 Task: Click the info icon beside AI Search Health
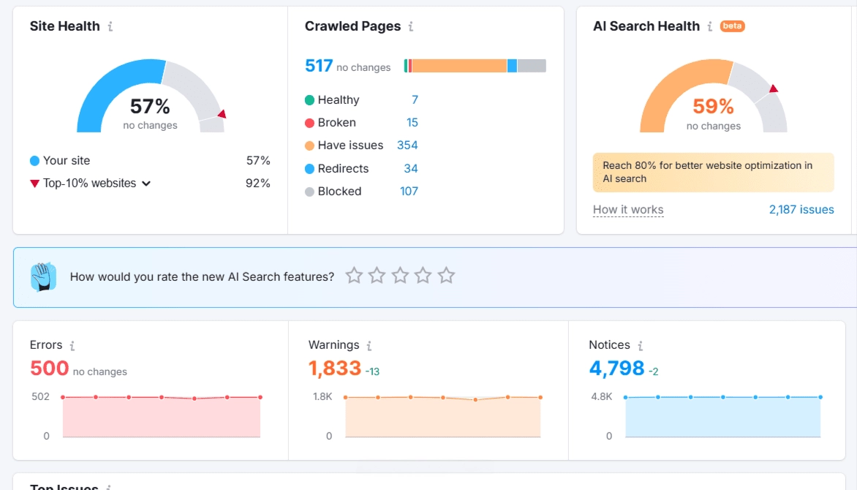click(x=709, y=26)
